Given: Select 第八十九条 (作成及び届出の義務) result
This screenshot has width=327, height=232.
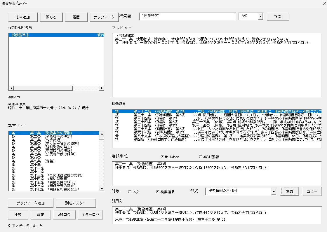Looking at the screenshot, I should 217,136.
